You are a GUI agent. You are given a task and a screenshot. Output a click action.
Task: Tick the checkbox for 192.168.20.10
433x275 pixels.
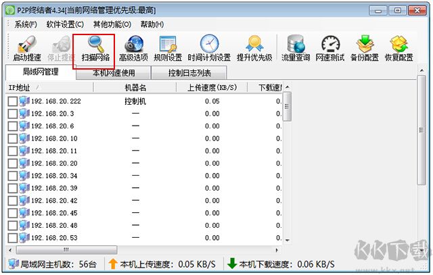(13, 139)
